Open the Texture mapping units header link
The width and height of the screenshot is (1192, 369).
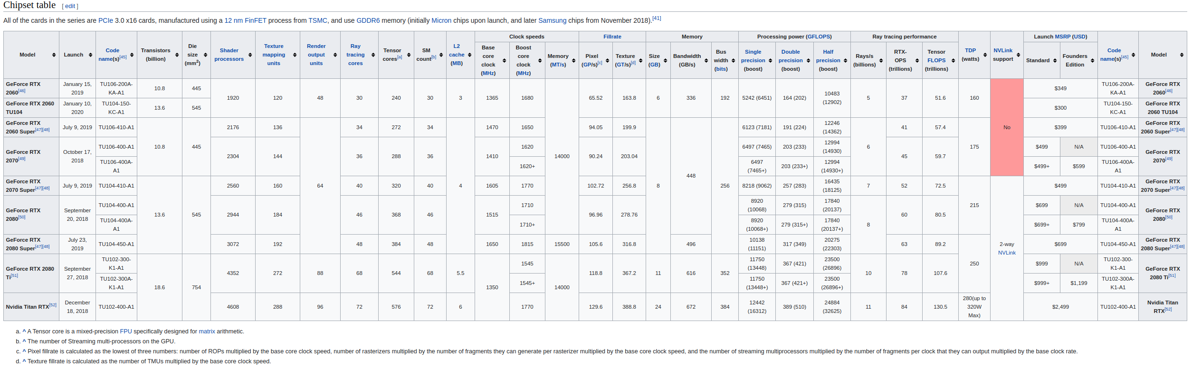click(274, 55)
